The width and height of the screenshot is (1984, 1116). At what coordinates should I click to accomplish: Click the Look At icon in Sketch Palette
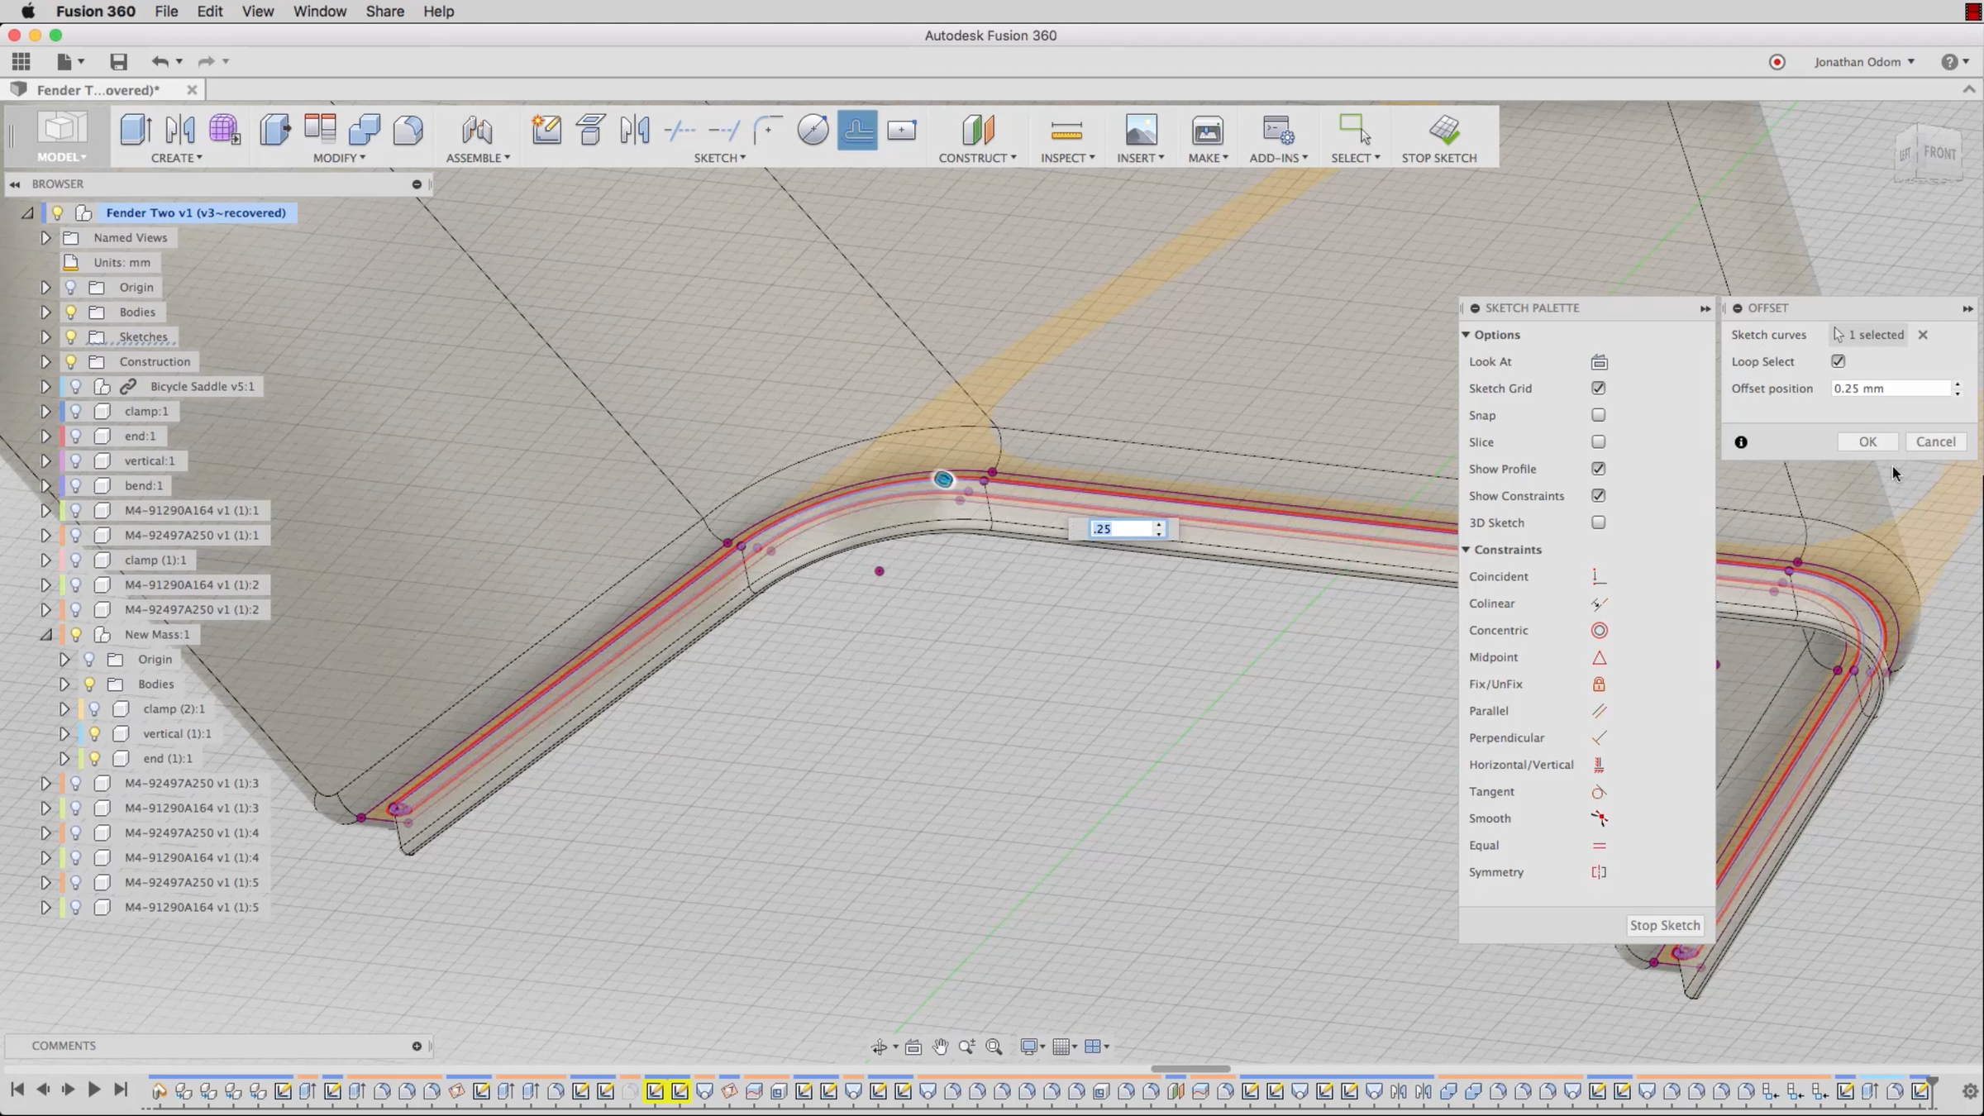click(1599, 362)
